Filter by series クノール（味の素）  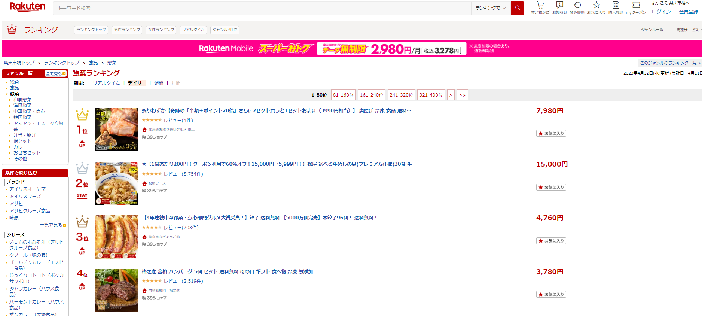click(x=28, y=255)
